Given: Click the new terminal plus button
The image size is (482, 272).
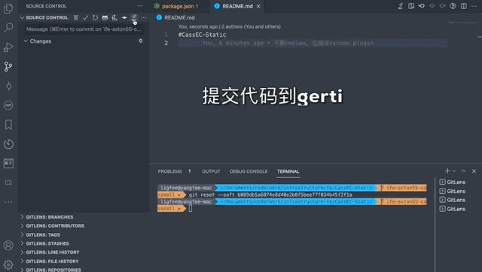Looking at the screenshot, I should [x=447, y=171].
